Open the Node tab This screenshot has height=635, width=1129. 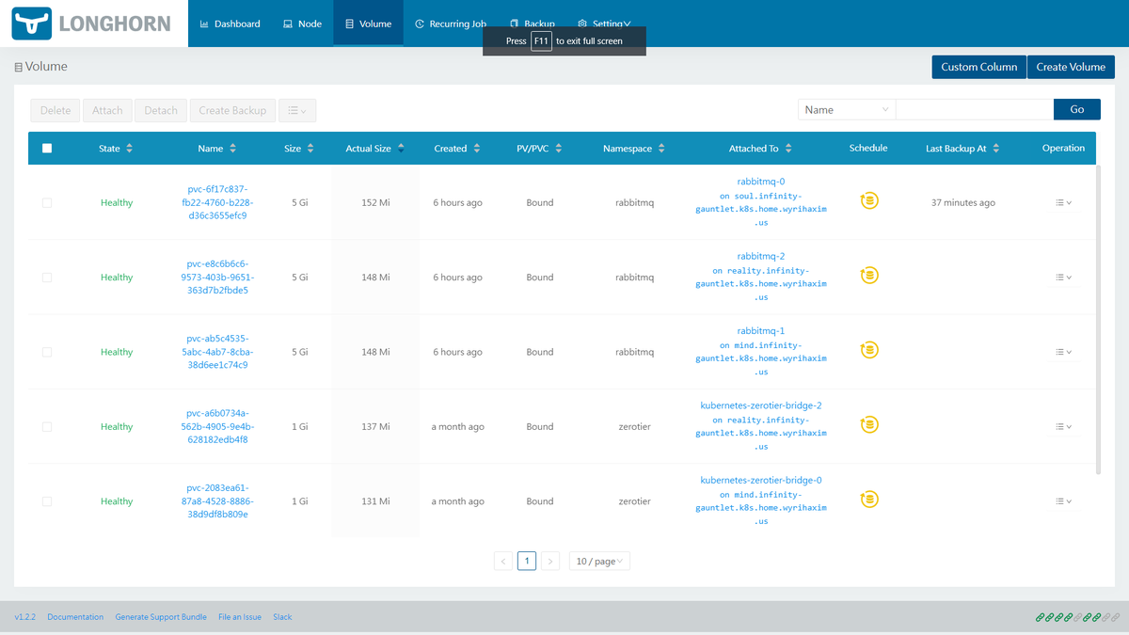tap(302, 24)
